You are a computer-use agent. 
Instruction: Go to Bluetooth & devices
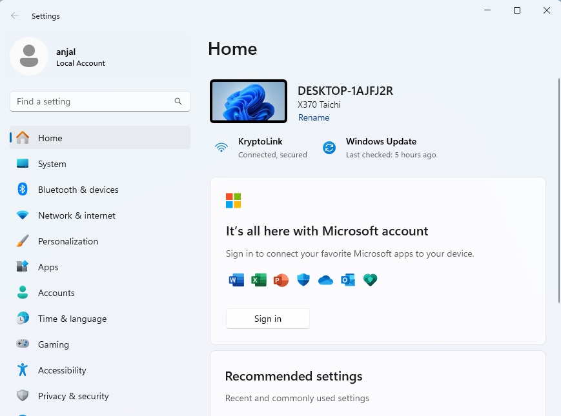(100, 189)
